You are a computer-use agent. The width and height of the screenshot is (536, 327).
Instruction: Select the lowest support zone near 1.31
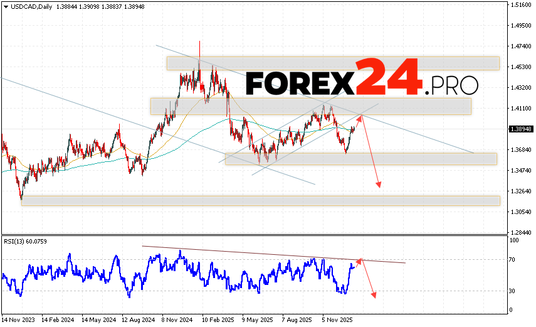point(260,200)
